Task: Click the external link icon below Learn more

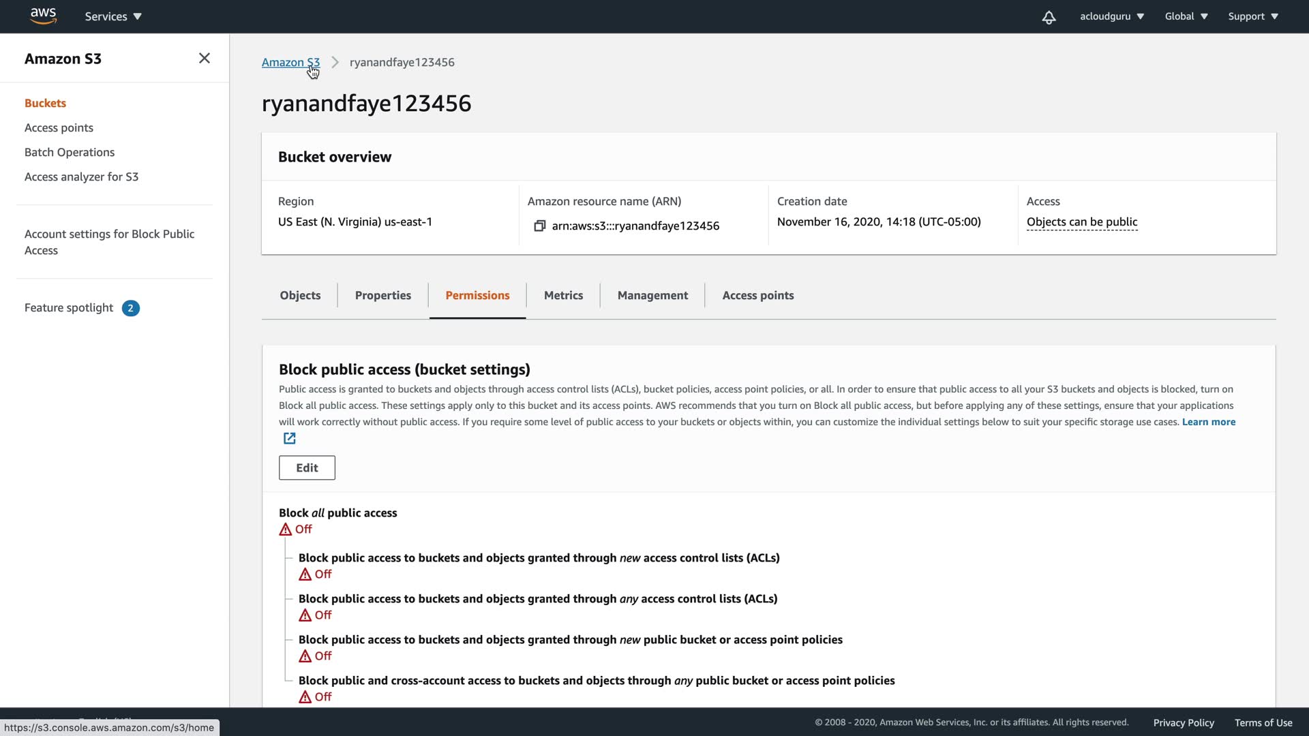Action: point(289,438)
